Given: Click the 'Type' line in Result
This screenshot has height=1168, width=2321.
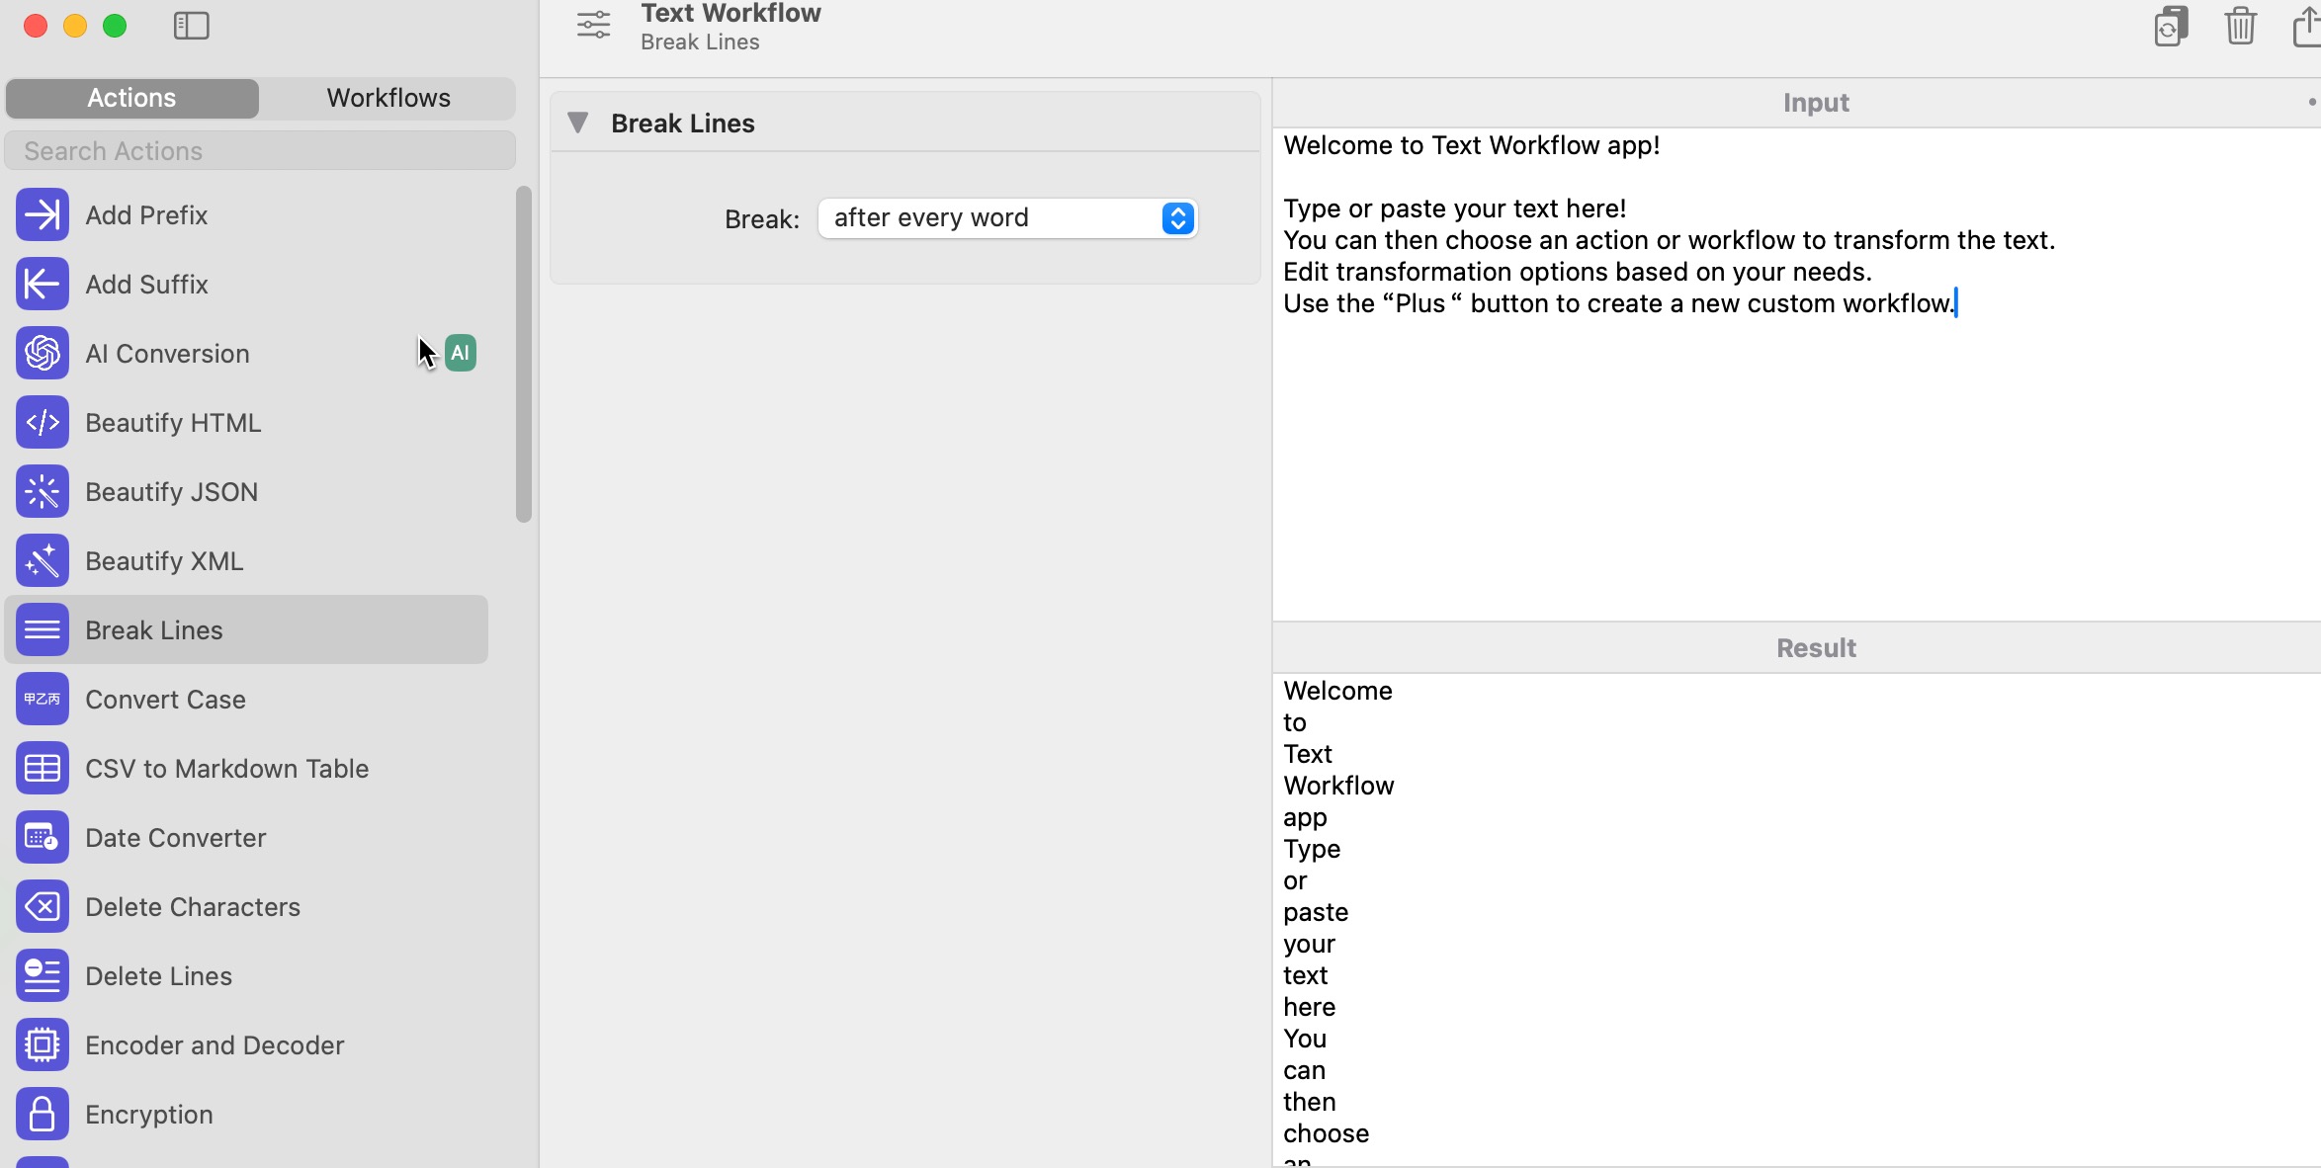Looking at the screenshot, I should 1312,849.
